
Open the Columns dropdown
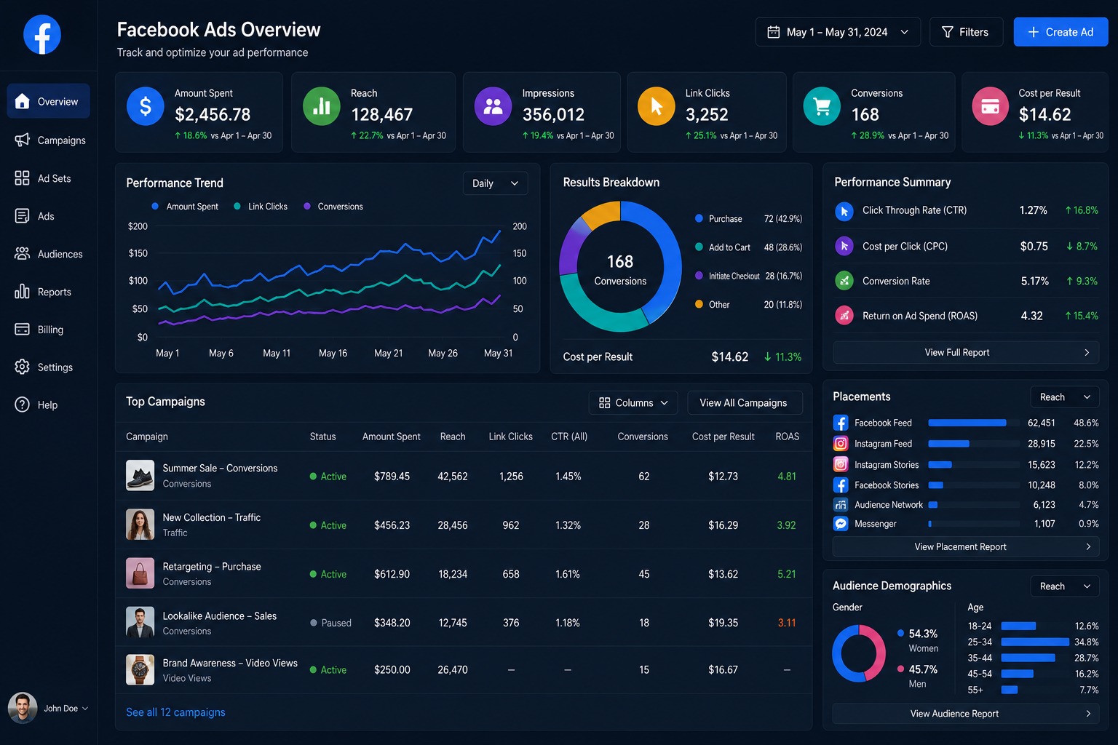click(633, 402)
